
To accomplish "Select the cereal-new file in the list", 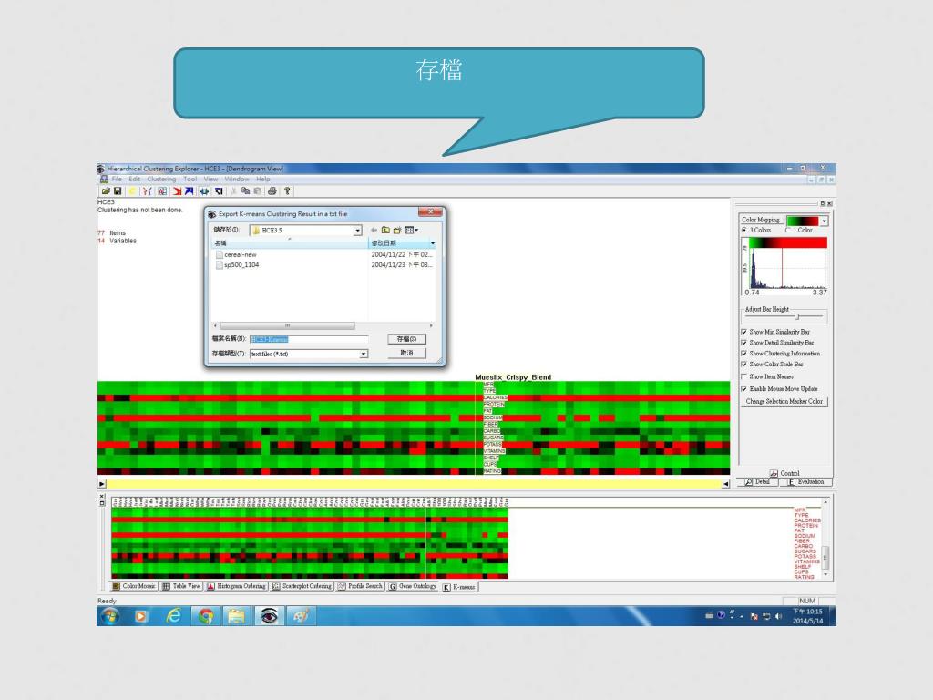I will pos(236,255).
